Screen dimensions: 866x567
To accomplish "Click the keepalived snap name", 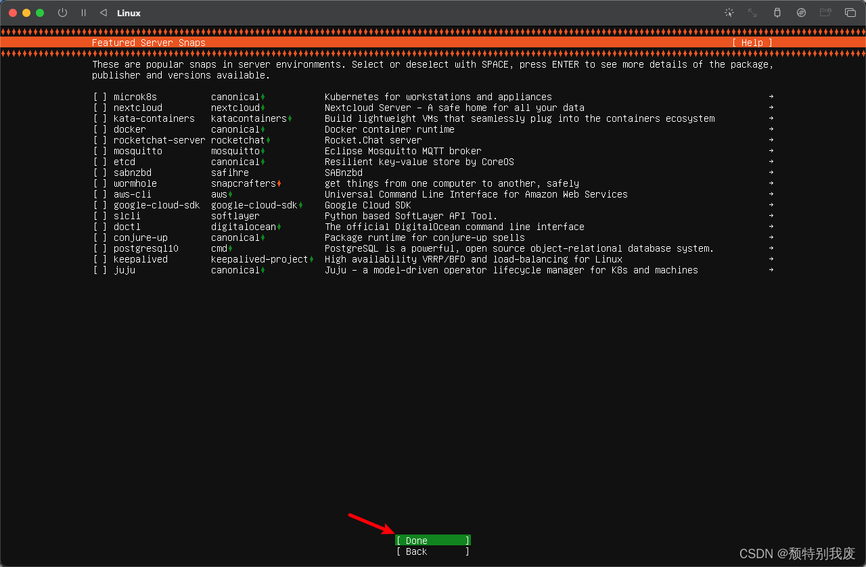I will coord(141,259).
